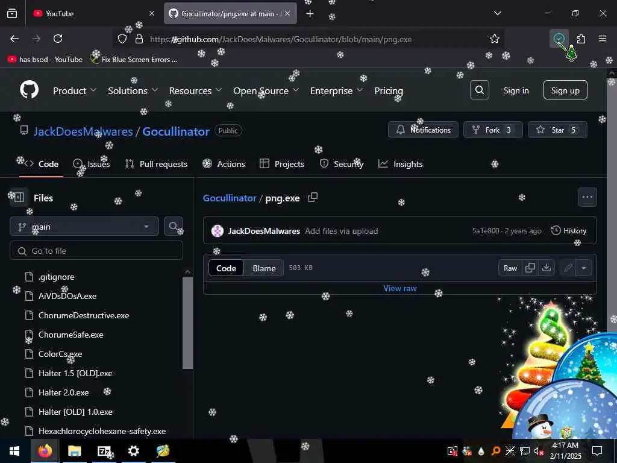The width and height of the screenshot is (617, 463).
Task: Click the Sign up button
Action: point(565,90)
